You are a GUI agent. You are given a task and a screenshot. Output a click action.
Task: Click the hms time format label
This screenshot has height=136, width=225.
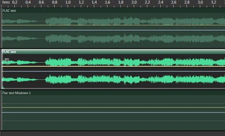tap(6, 2)
